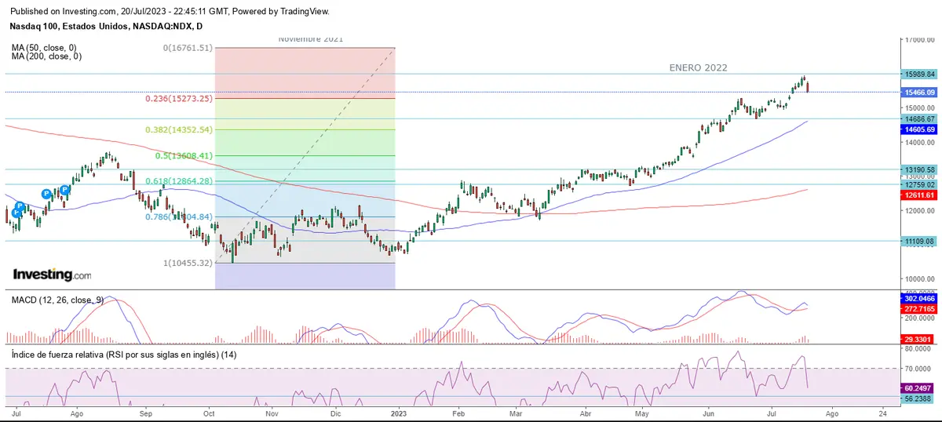
Task: Select the 60.2497 RSI value tag
Action: click(x=919, y=388)
